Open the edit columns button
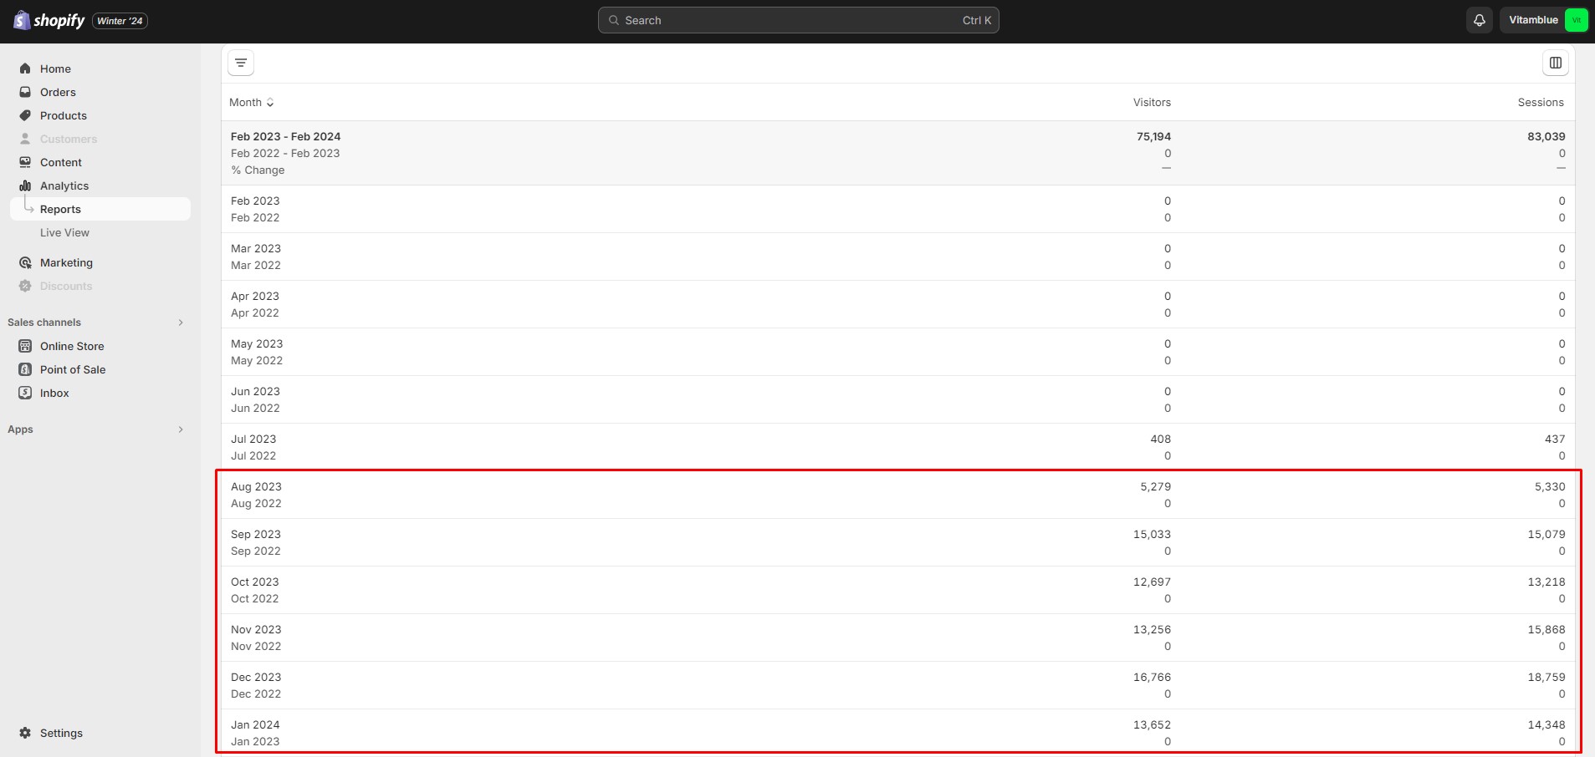Image resolution: width=1595 pixels, height=757 pixels. 1556,63
